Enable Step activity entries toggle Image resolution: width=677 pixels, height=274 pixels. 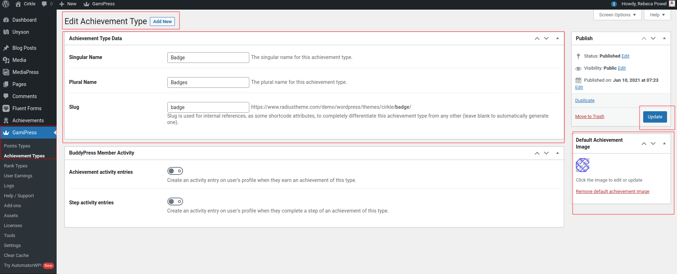pos(175,202)
